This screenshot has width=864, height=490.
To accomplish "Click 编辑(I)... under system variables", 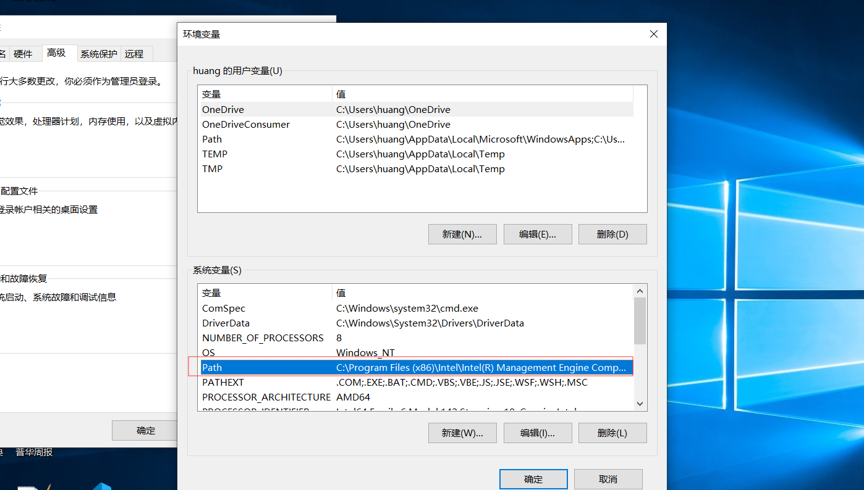I will (x=538, y=433).
